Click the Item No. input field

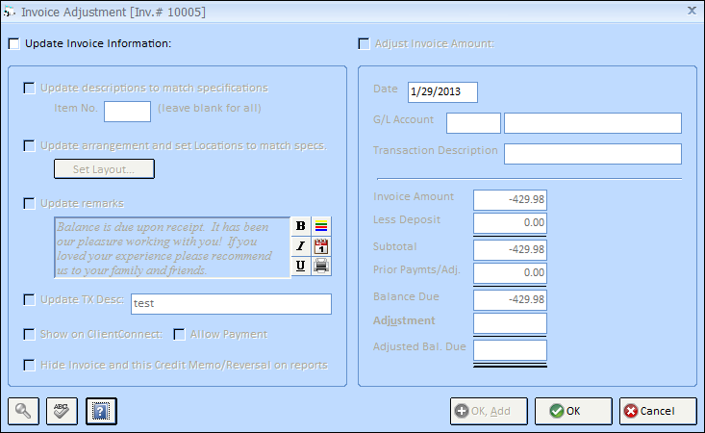(127, 112)
